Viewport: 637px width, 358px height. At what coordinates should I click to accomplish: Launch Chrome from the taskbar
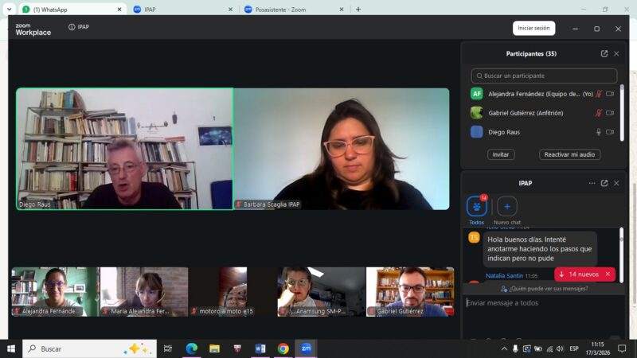[283, 348]
